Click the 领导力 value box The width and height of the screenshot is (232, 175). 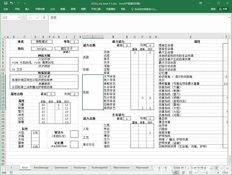pos(74,134)
